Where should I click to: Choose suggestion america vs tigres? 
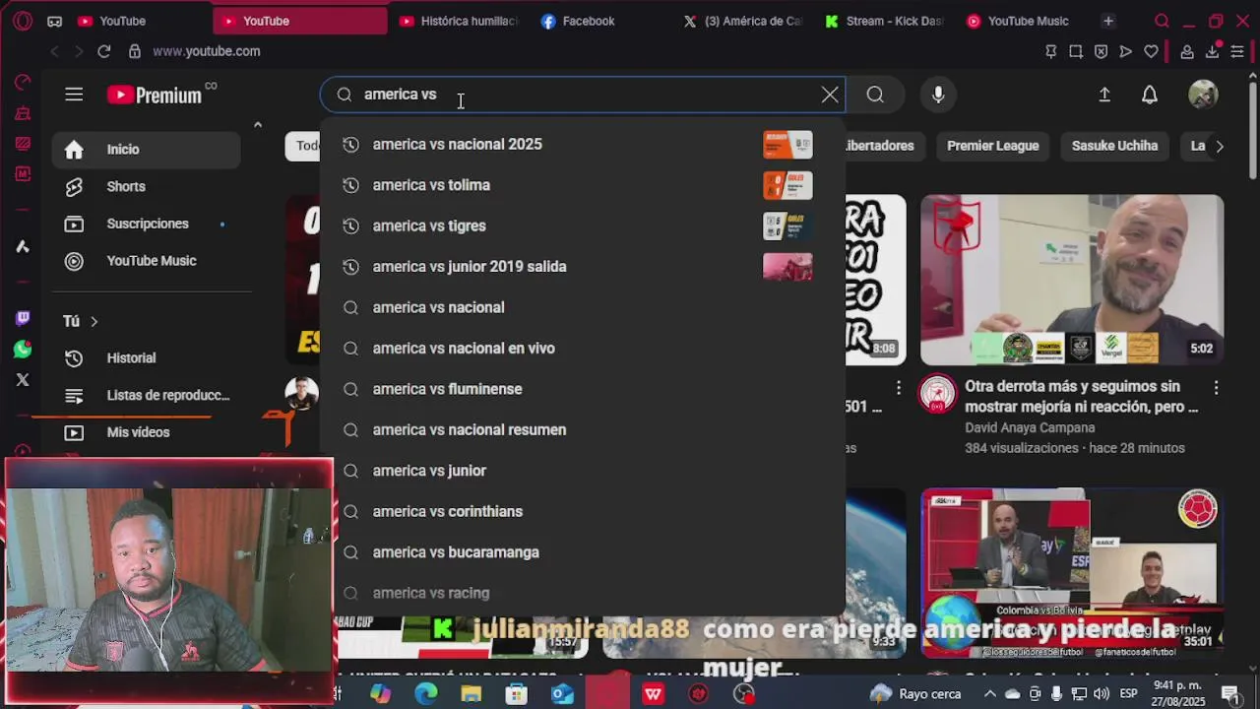(582, 226)
